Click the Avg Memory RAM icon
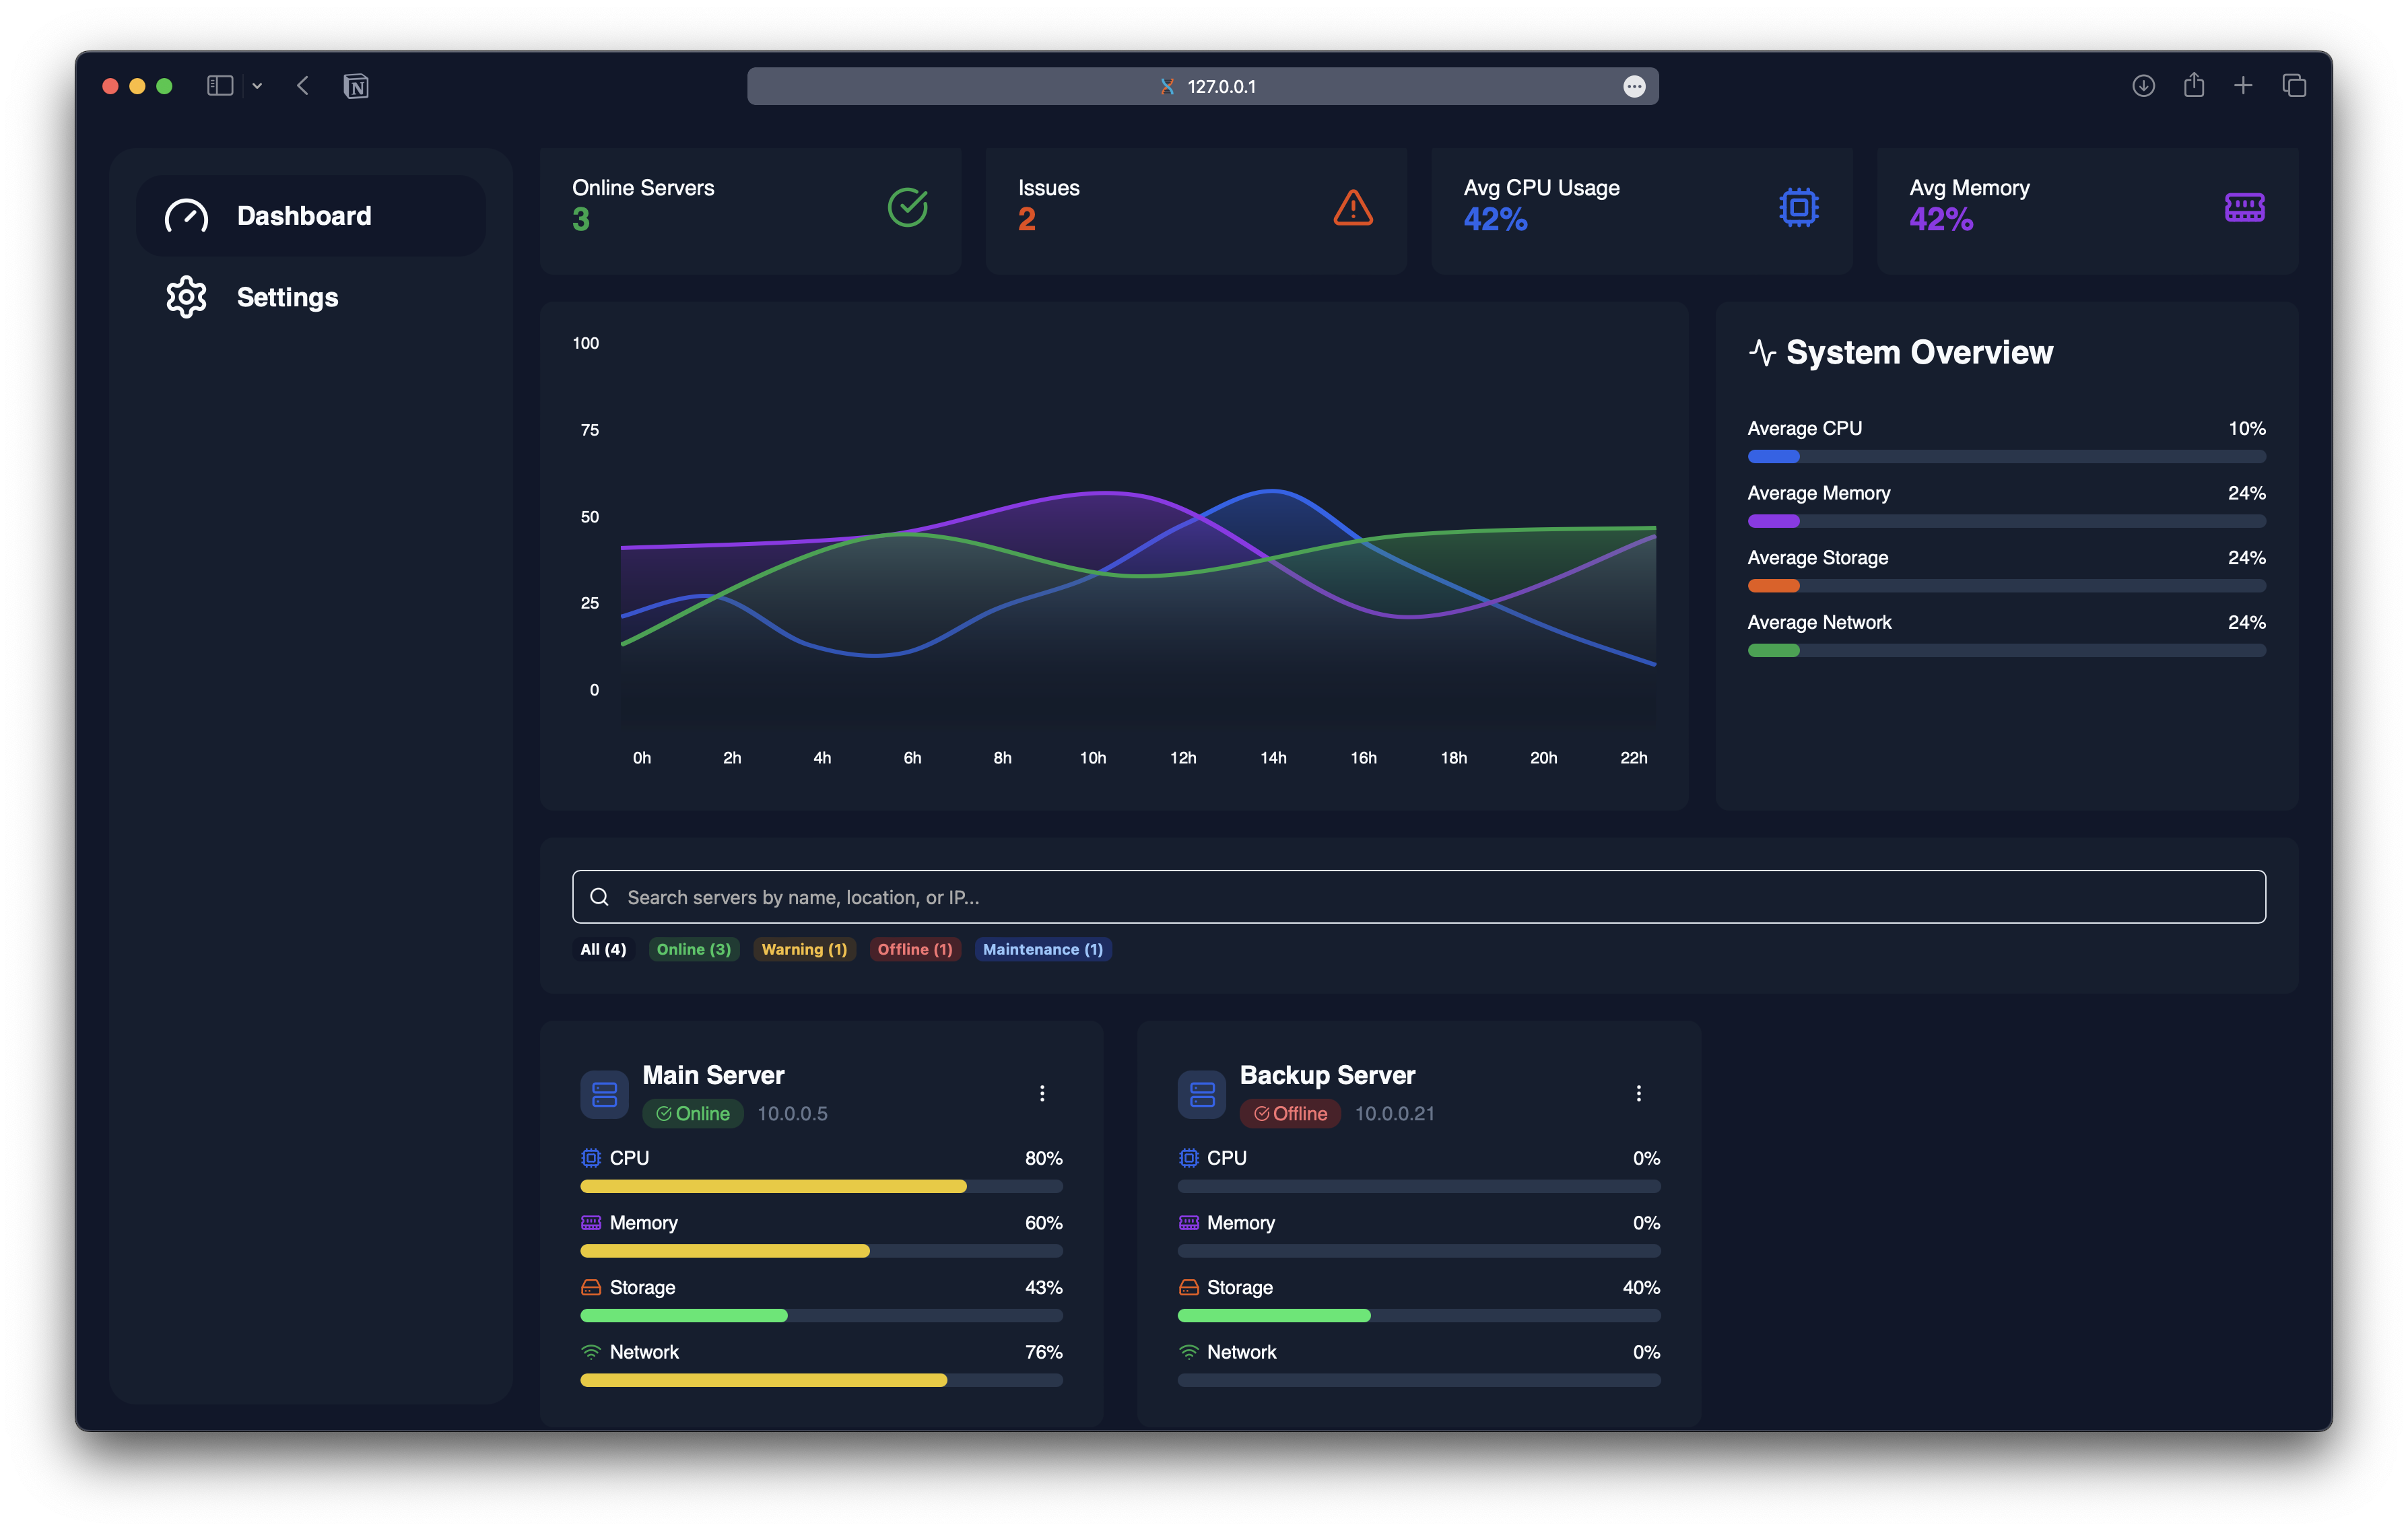 click(2244, 207)
